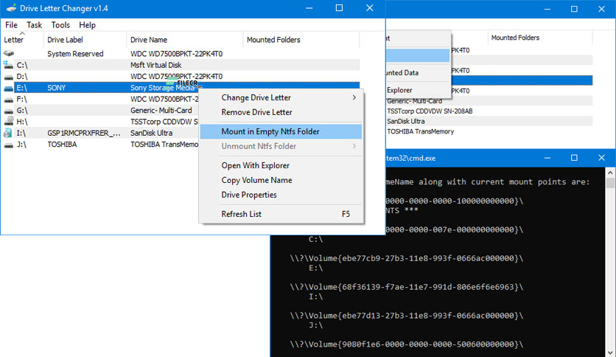Click the E:\ drive icon
Screen dimensions: 616x357
(9, 89)
